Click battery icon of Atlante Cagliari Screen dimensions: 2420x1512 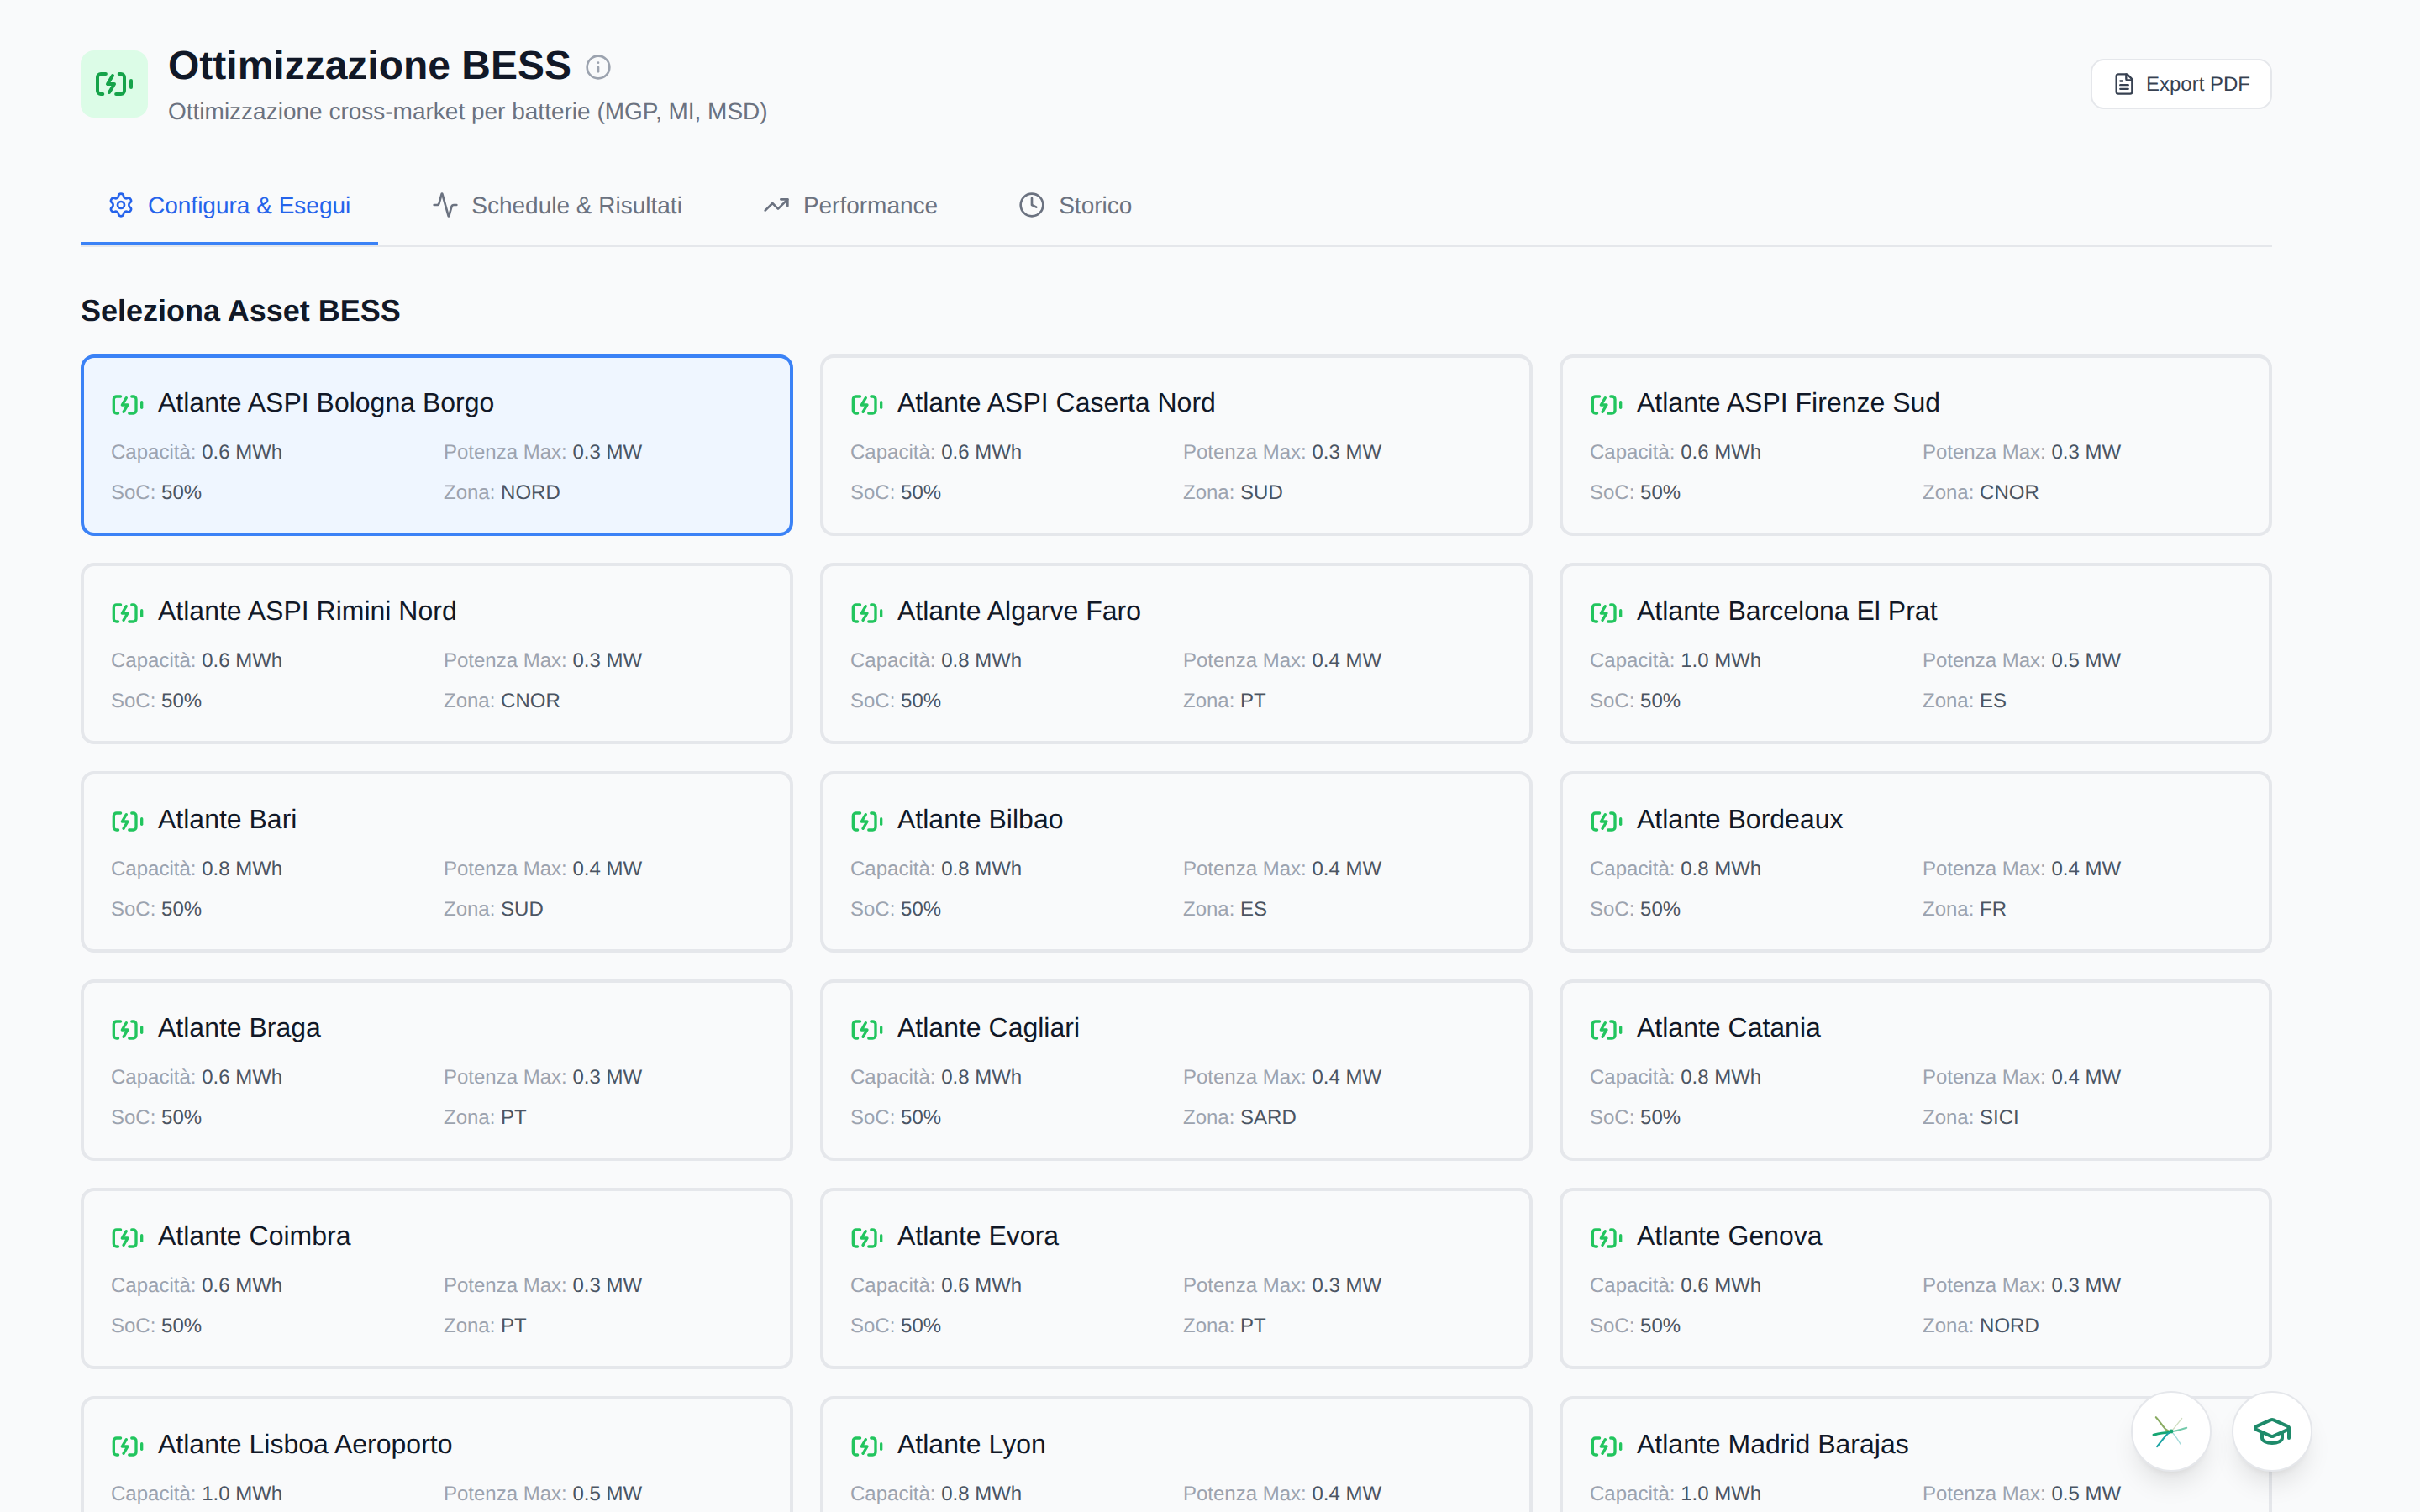click(867, 1029)
